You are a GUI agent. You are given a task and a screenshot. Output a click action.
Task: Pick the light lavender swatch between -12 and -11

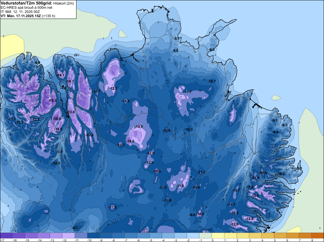click(69, 236)
